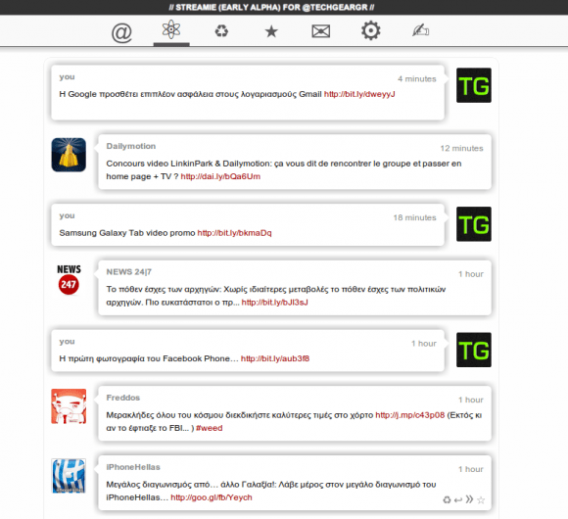568x519 pixels.
Task: Open the retweets recycle icon tab
Action: [221, 31]
